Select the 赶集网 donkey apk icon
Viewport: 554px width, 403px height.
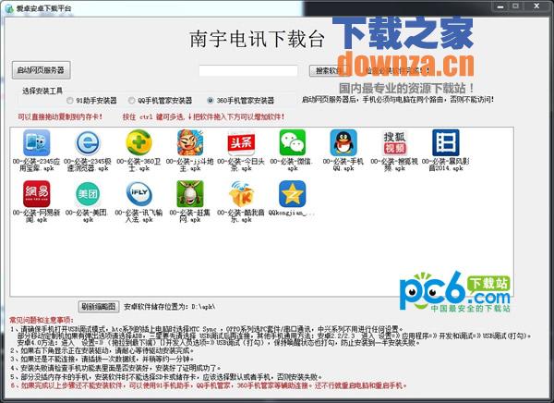click(x=190, y=194)
